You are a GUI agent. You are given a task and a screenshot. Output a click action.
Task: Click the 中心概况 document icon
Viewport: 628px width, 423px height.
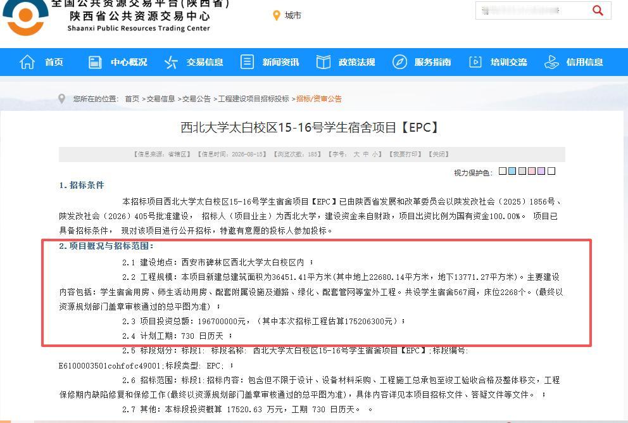[95, 62]
